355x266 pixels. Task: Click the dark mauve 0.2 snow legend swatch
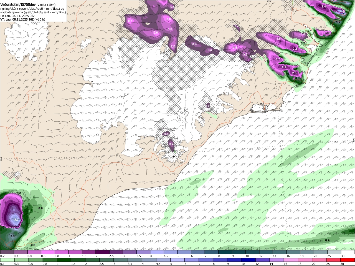point(7,252)
